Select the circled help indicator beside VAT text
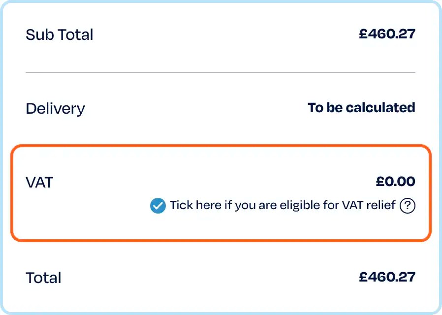This screenshot has height=315, width=442. coord(408,205)
